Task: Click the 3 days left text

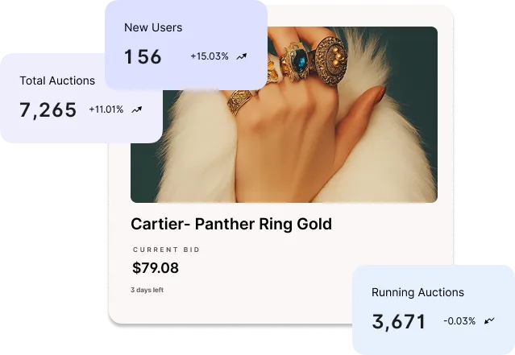Action: coord(147,290)
